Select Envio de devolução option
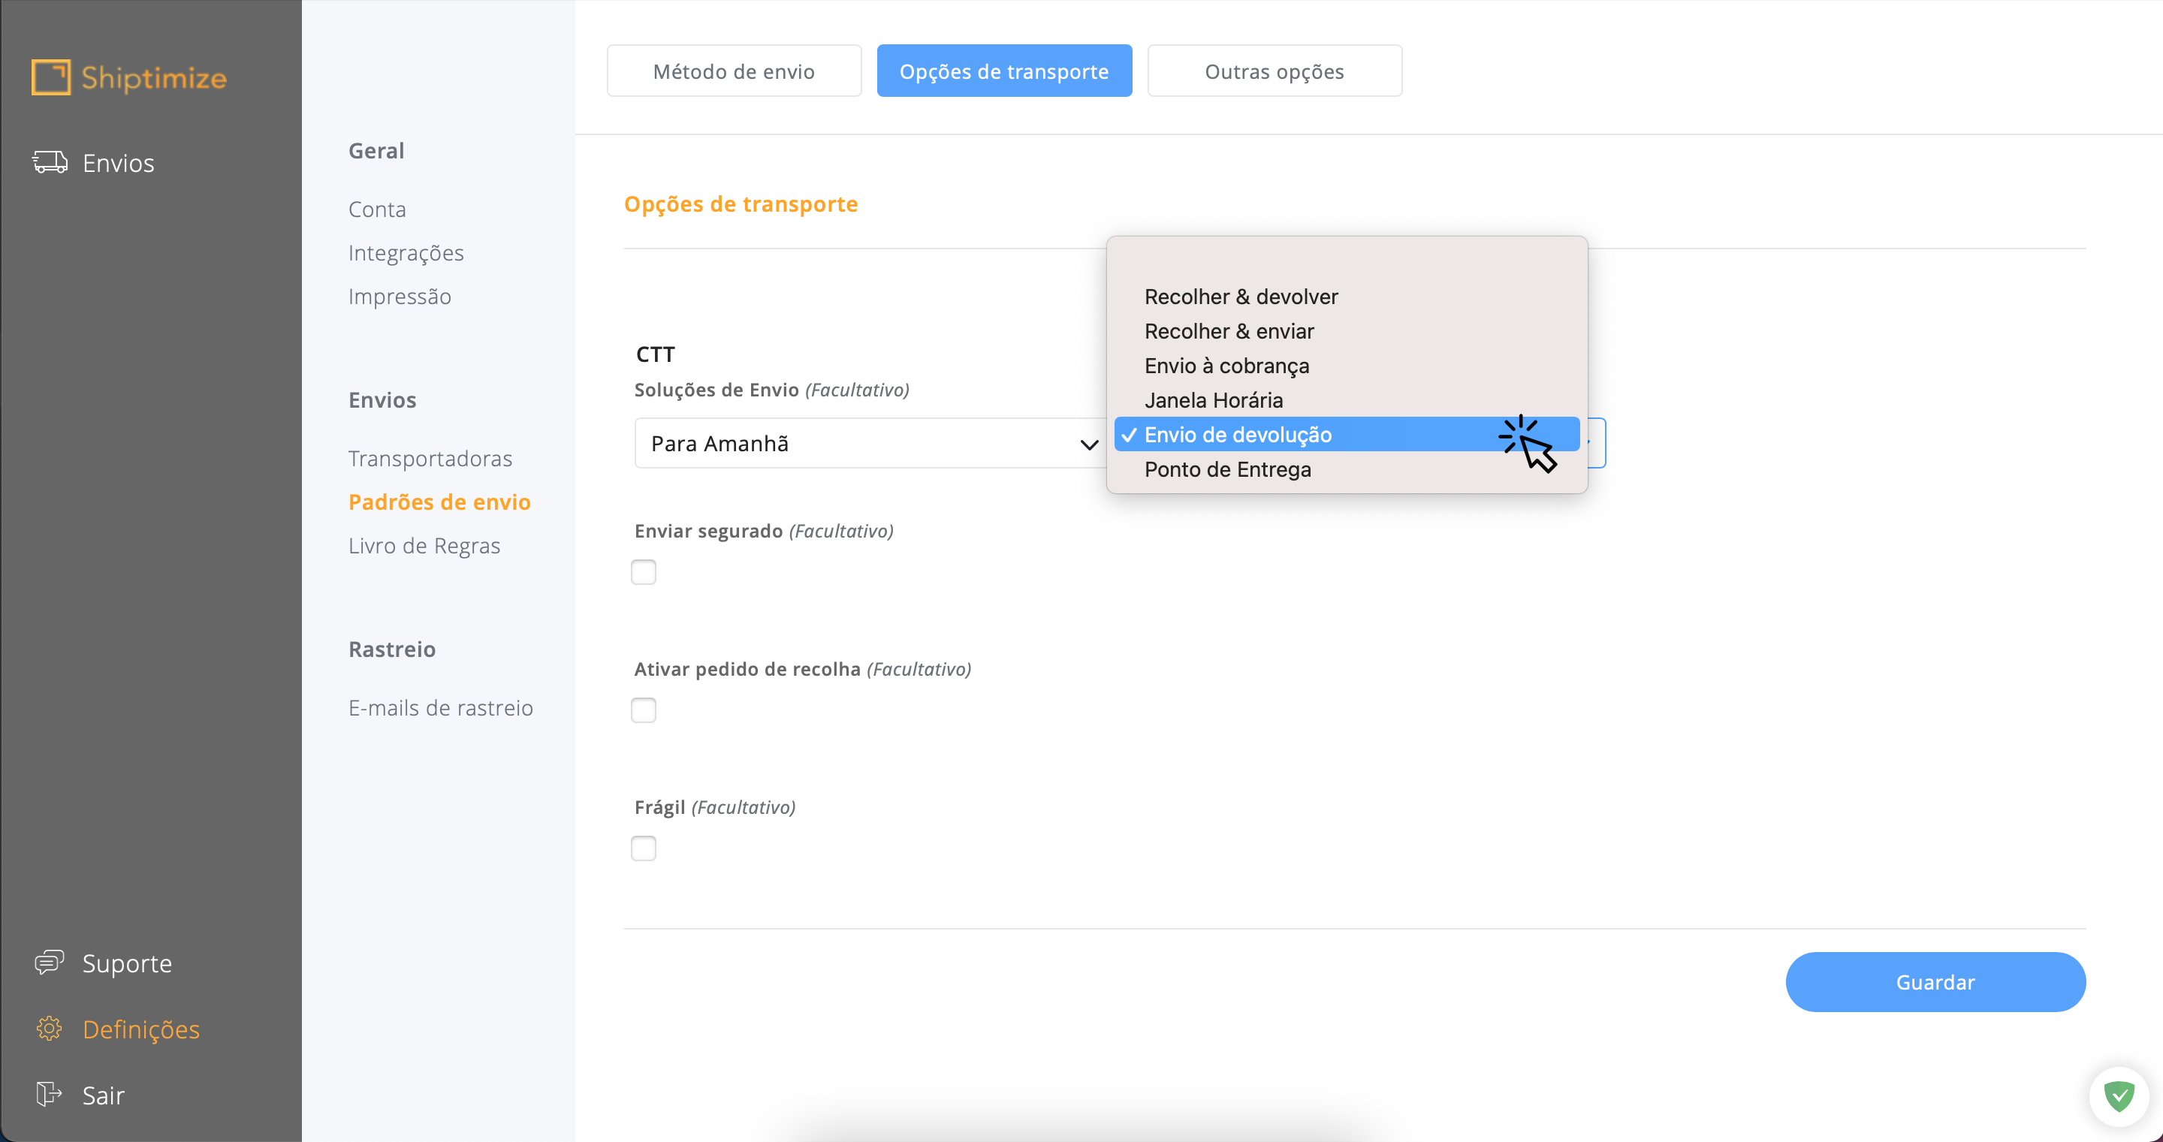2163x1142 pixels. click(x=1346, y=434)
